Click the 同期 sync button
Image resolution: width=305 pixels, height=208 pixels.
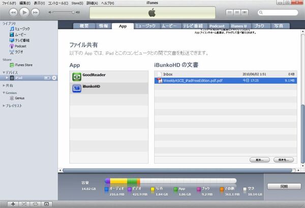(284, 187)
